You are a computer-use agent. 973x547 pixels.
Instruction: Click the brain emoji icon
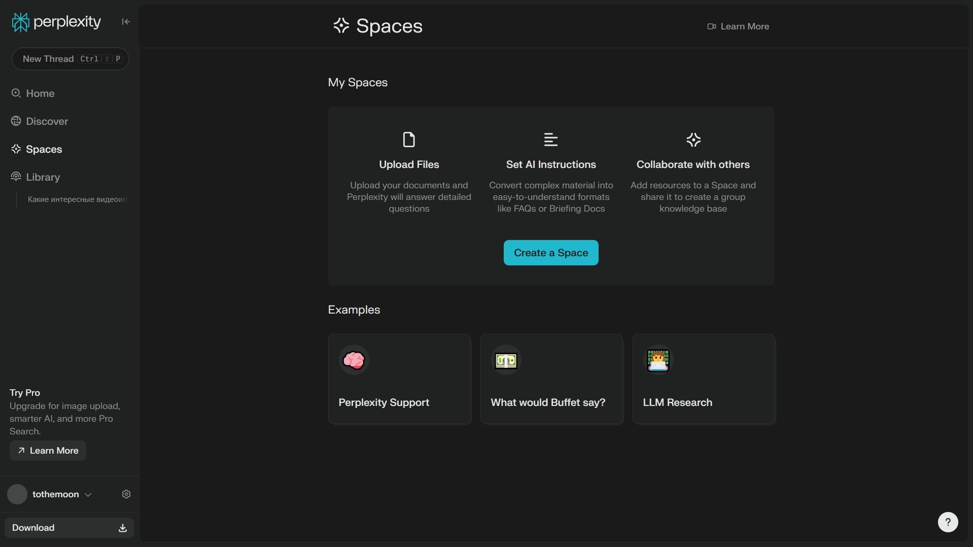pos(354,360)
